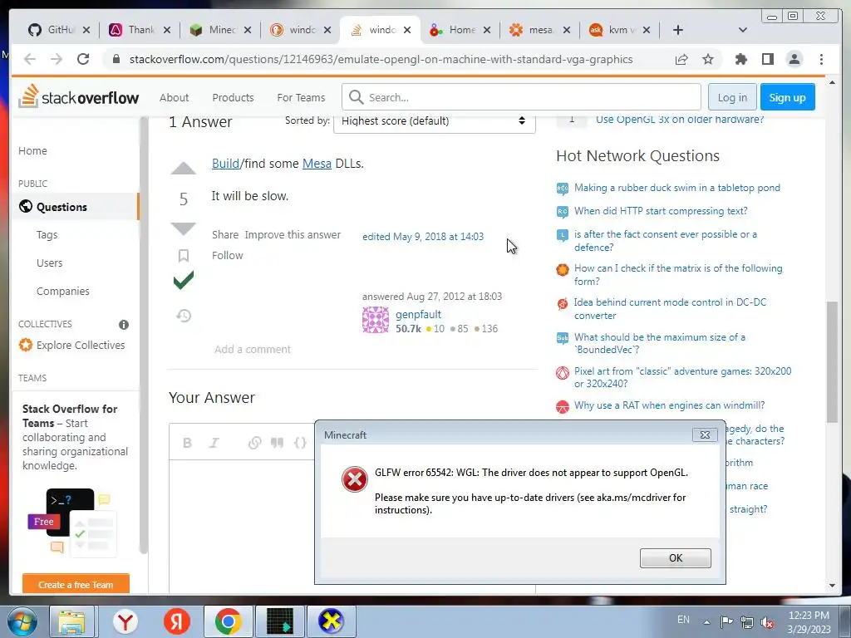This screenshot has height=638, width=851.
Task: Go to Home in the left sidebar
Action: pos(32,151)
